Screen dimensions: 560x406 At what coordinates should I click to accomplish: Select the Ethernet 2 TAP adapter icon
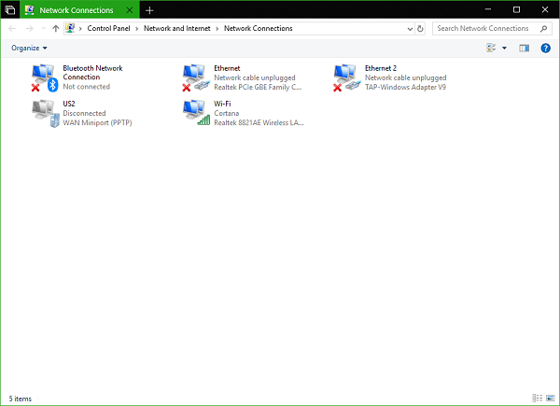point(347,77)
